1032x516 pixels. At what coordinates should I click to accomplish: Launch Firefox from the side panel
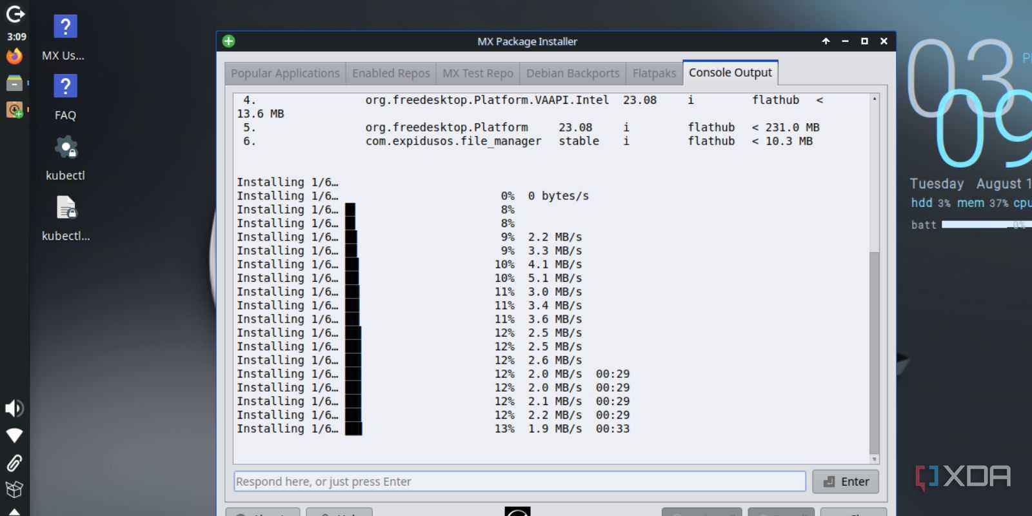pos(14,56)
